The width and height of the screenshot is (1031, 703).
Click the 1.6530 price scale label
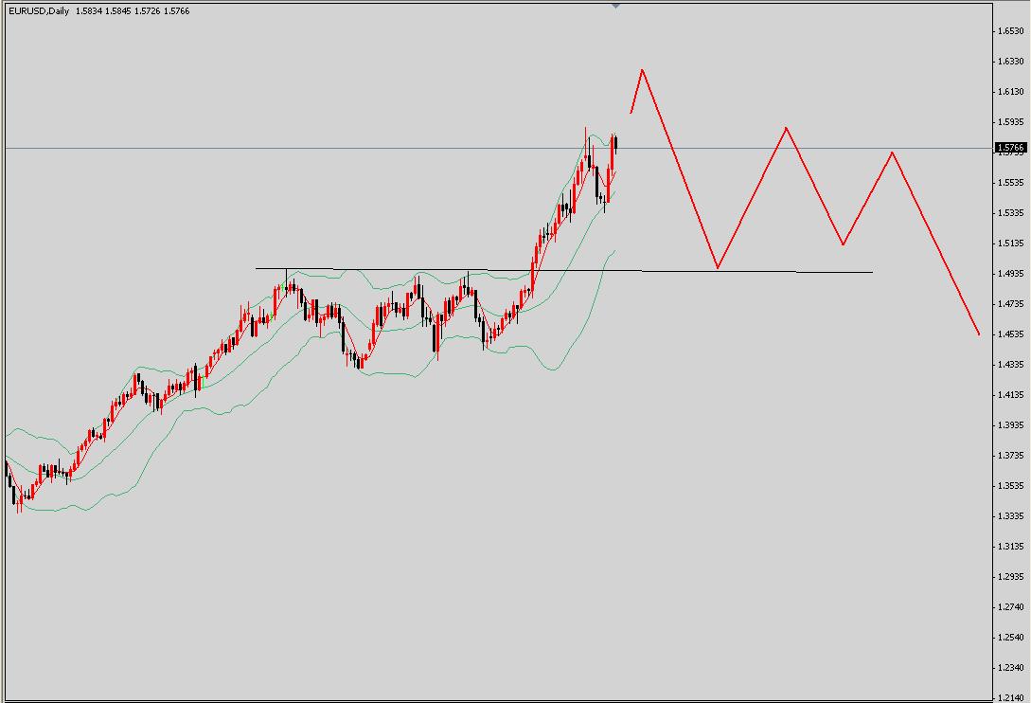tap(1011, 31)
